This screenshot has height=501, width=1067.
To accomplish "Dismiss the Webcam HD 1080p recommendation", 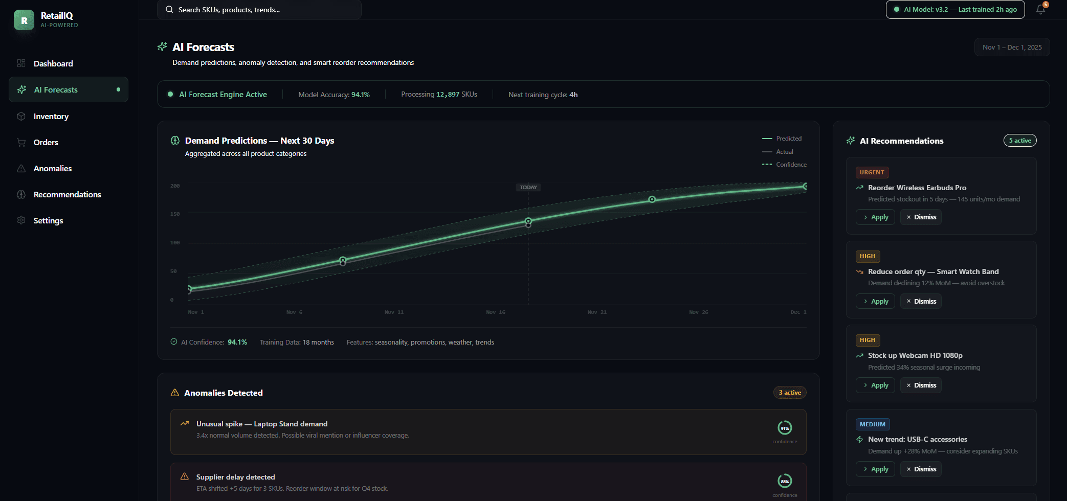I will (921, 385).
